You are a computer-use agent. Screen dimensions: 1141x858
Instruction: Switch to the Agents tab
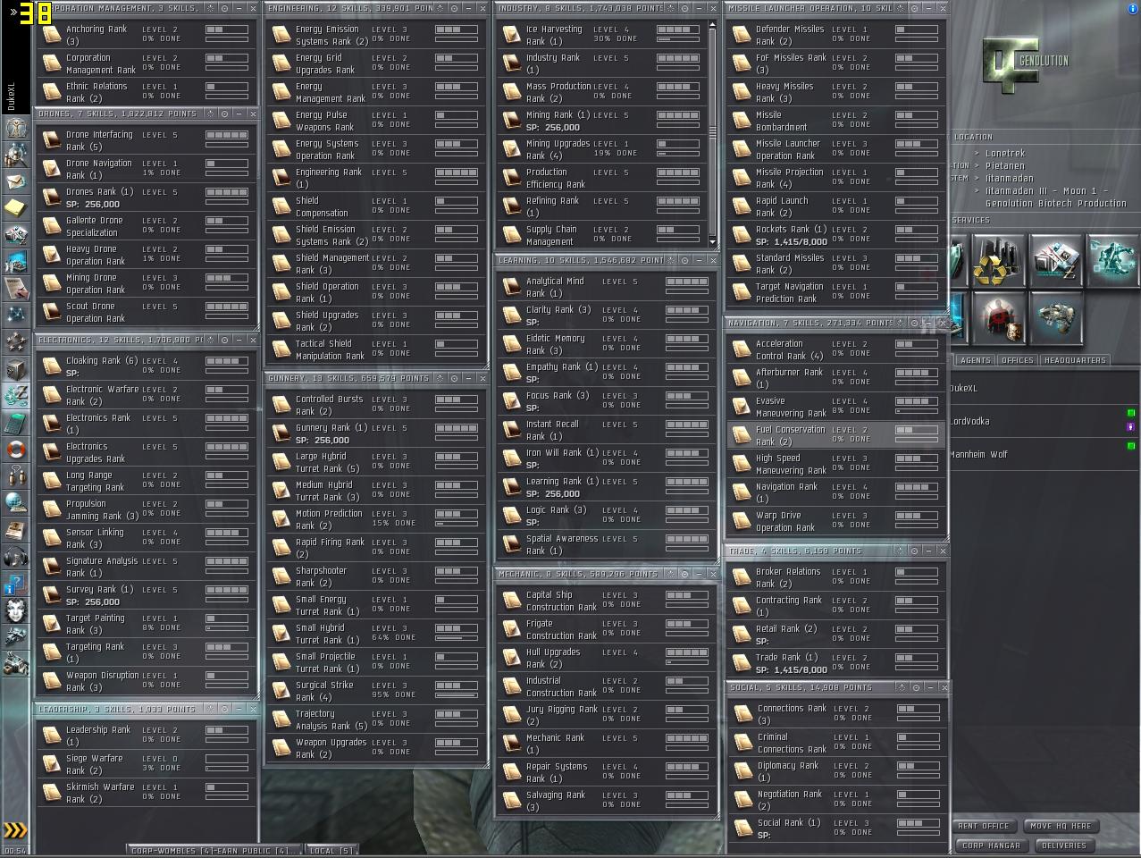coord(975,360)
